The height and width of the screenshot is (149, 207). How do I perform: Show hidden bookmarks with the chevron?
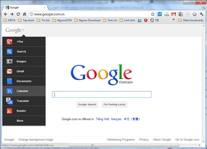coord(174,19)
